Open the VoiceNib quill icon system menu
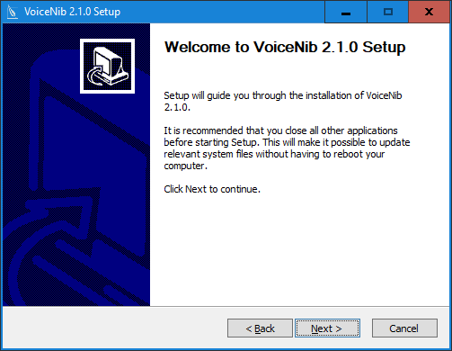The image size is (452, 351). click(x=13, y=12)
